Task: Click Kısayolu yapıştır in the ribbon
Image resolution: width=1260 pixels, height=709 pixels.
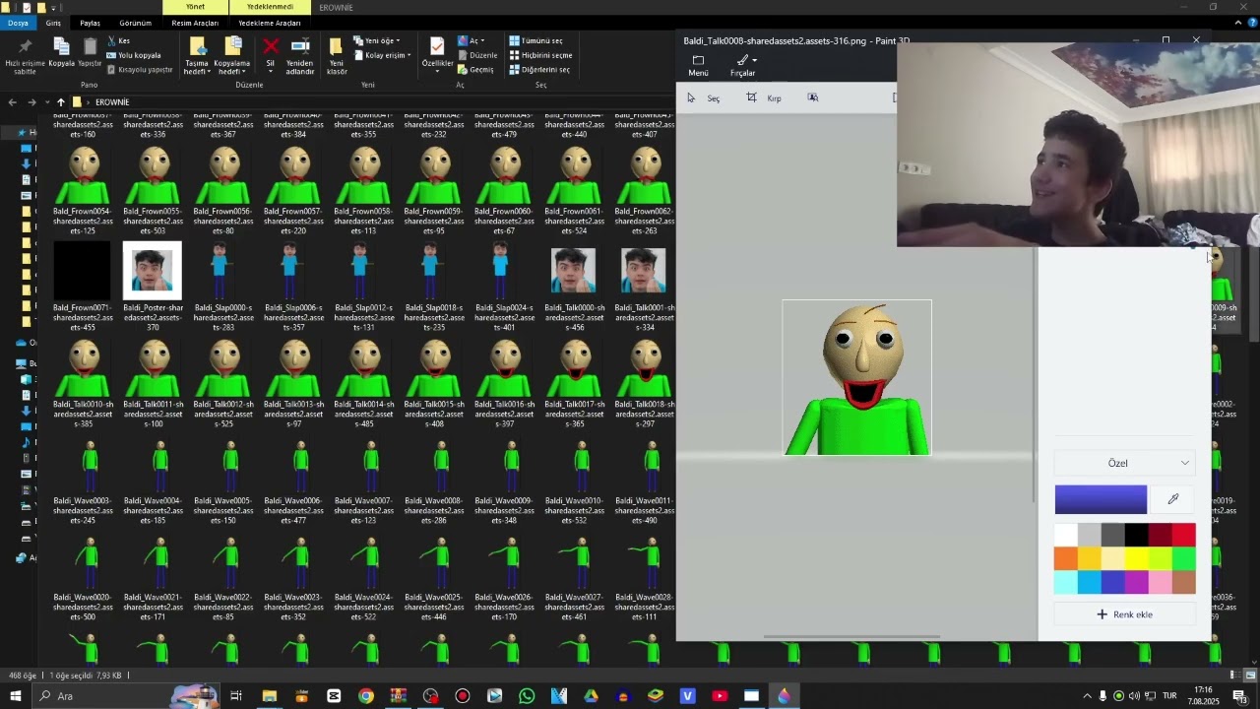Action: point(139,70)
